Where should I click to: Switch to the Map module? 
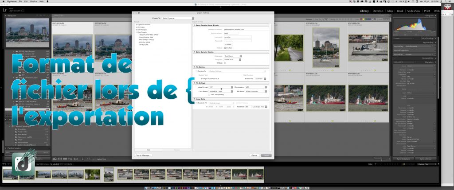point(390,11)
